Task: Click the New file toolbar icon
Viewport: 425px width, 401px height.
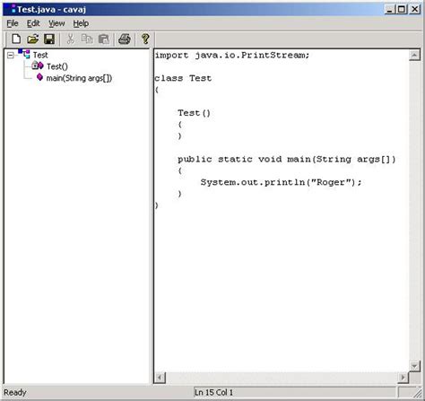Action: [x=16, y=39]
